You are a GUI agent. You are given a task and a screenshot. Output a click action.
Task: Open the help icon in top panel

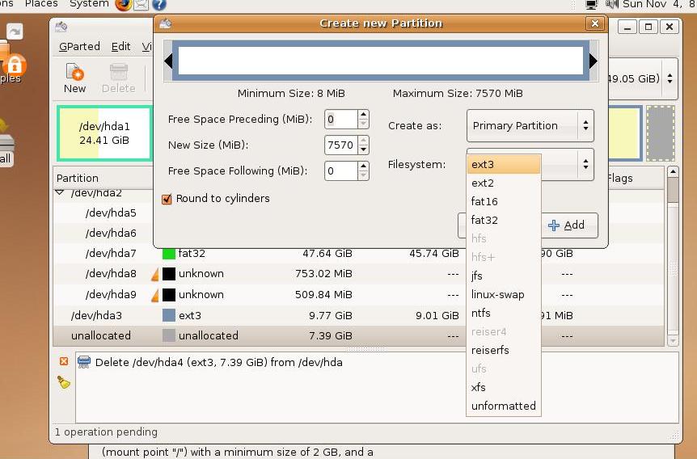158,4
